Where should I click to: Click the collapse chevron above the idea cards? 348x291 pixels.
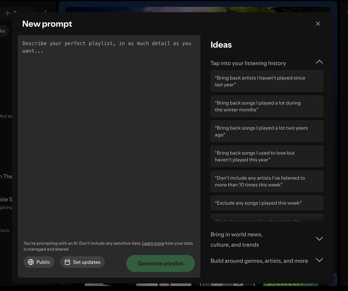pos(319,62)
